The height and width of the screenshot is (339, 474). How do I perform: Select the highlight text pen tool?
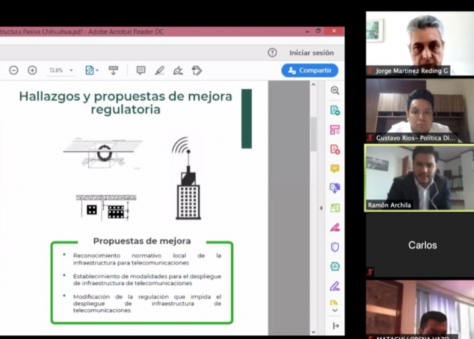(x=160, y=70)
